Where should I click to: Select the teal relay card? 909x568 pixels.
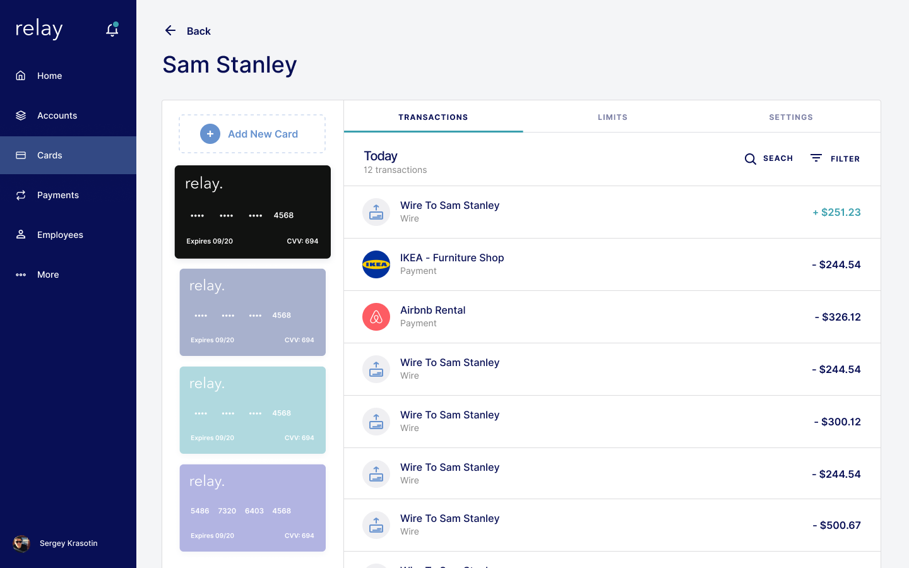[252, 410]
